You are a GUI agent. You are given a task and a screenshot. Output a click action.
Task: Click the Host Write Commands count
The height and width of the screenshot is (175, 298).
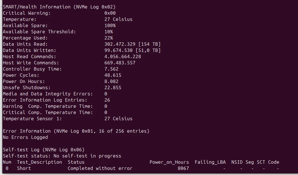(120, 63)
